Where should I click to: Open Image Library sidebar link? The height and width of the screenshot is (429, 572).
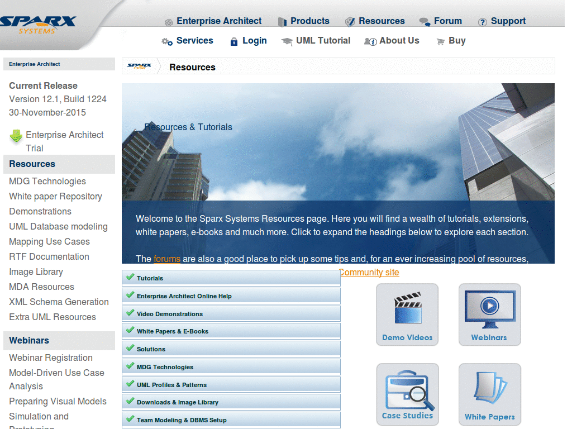pyautogui.click(x=36, y=272)
